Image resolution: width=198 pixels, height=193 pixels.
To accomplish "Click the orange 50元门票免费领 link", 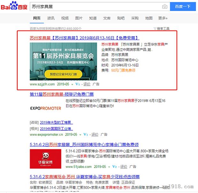I will 123,71.
